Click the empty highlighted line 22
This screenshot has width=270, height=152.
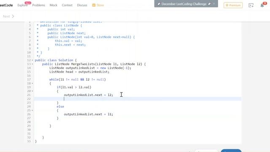(138, 99)
